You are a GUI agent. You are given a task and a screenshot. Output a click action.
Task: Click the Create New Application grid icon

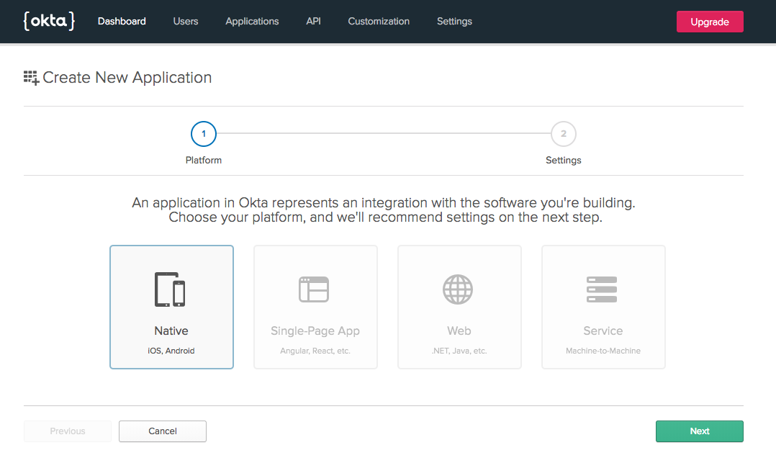click(x=31, y=78)
